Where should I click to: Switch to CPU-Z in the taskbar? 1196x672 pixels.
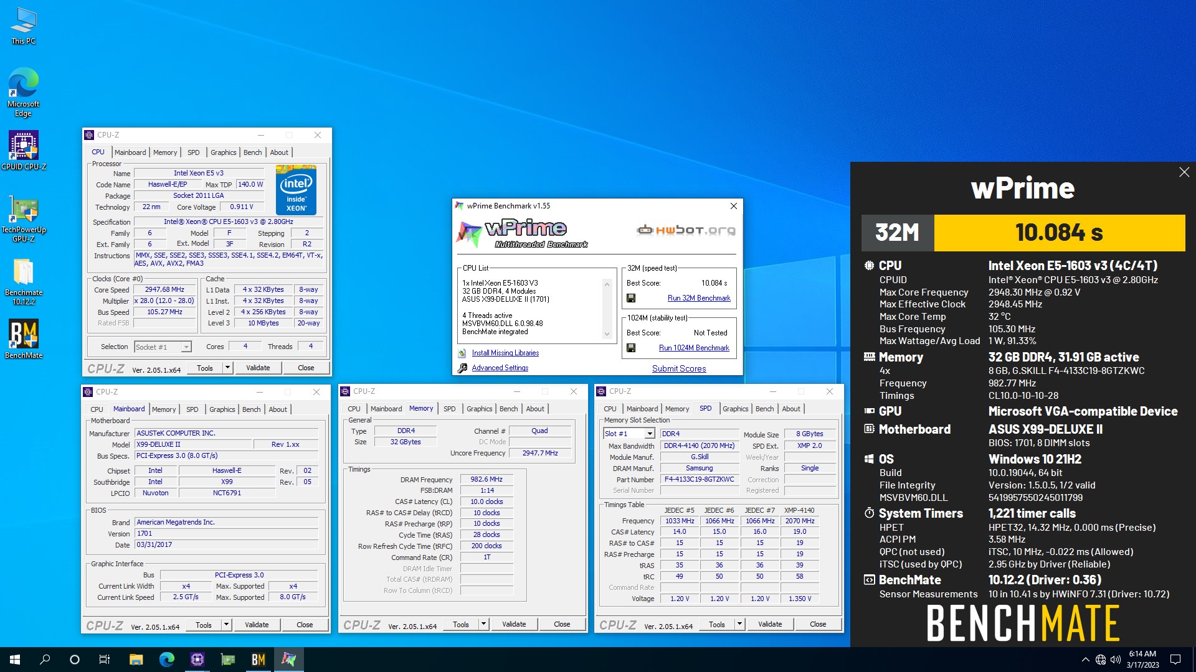tap(197, 660)
